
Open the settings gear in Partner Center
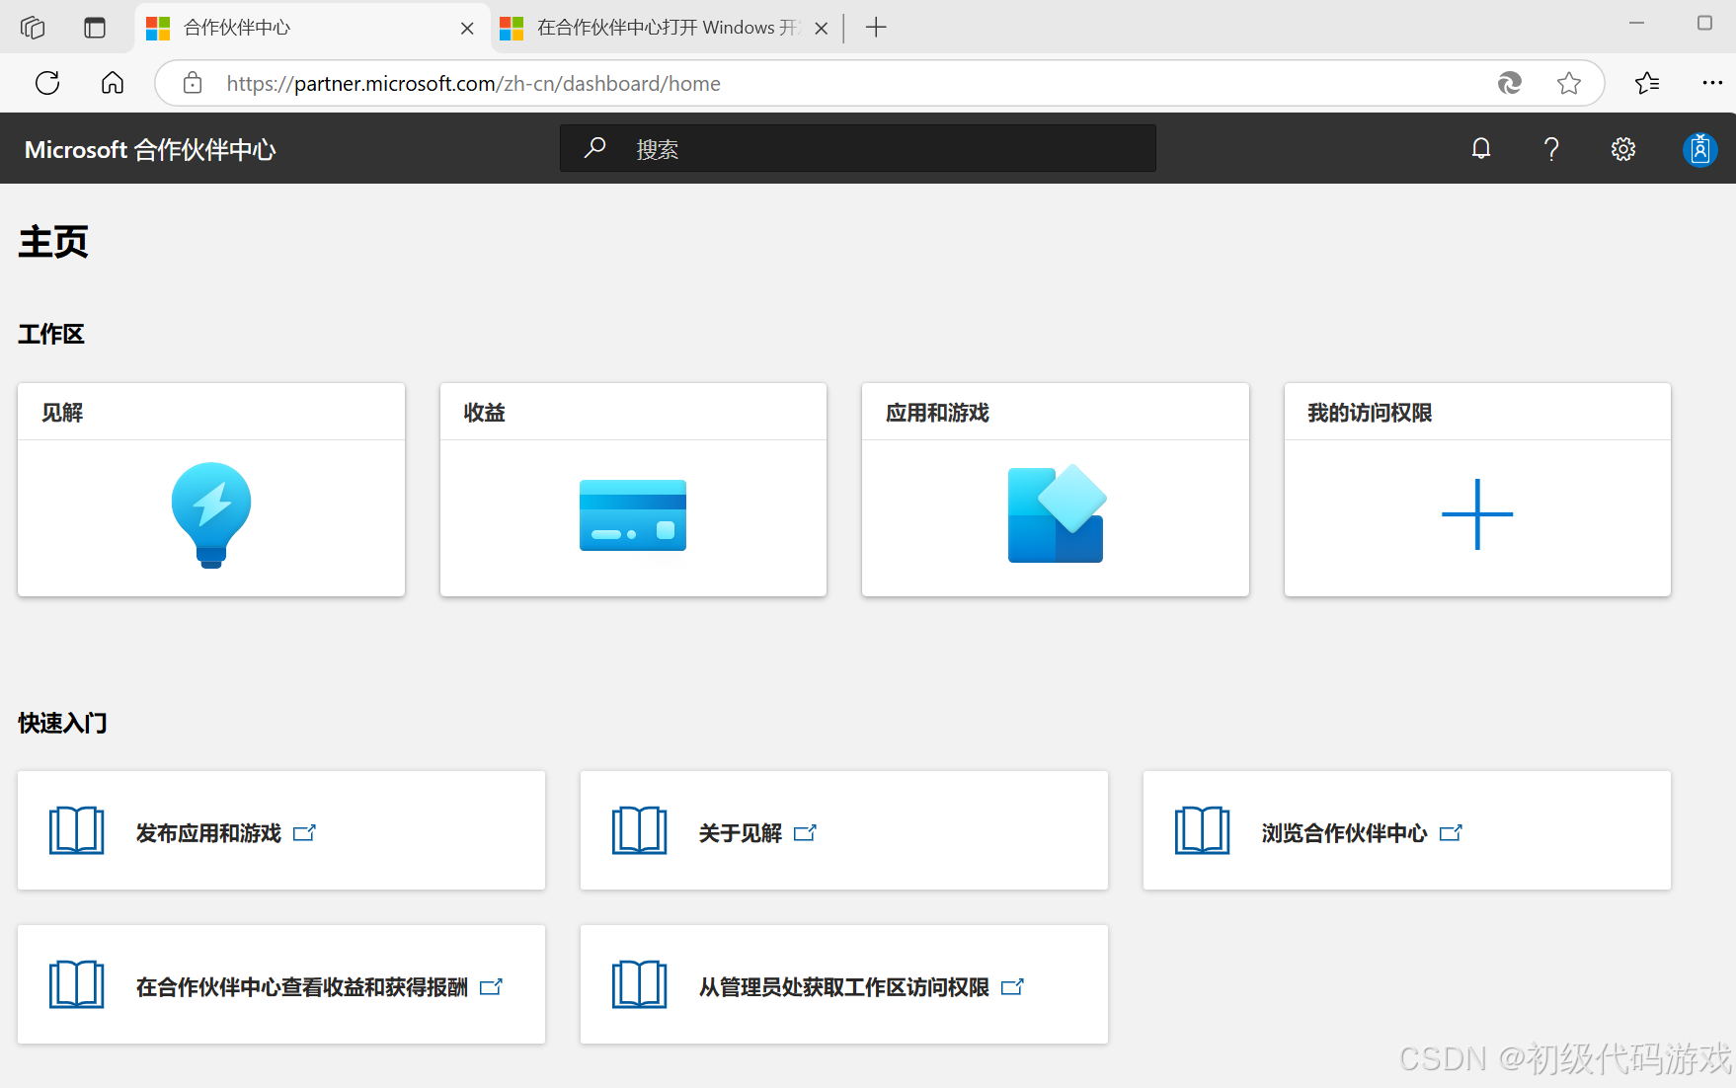tap(1623, 149)
